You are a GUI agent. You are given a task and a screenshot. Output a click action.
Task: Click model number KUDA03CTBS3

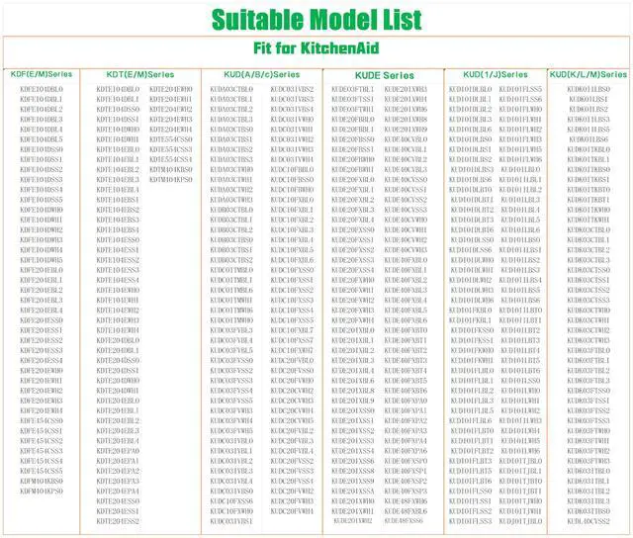pos(231,159)
